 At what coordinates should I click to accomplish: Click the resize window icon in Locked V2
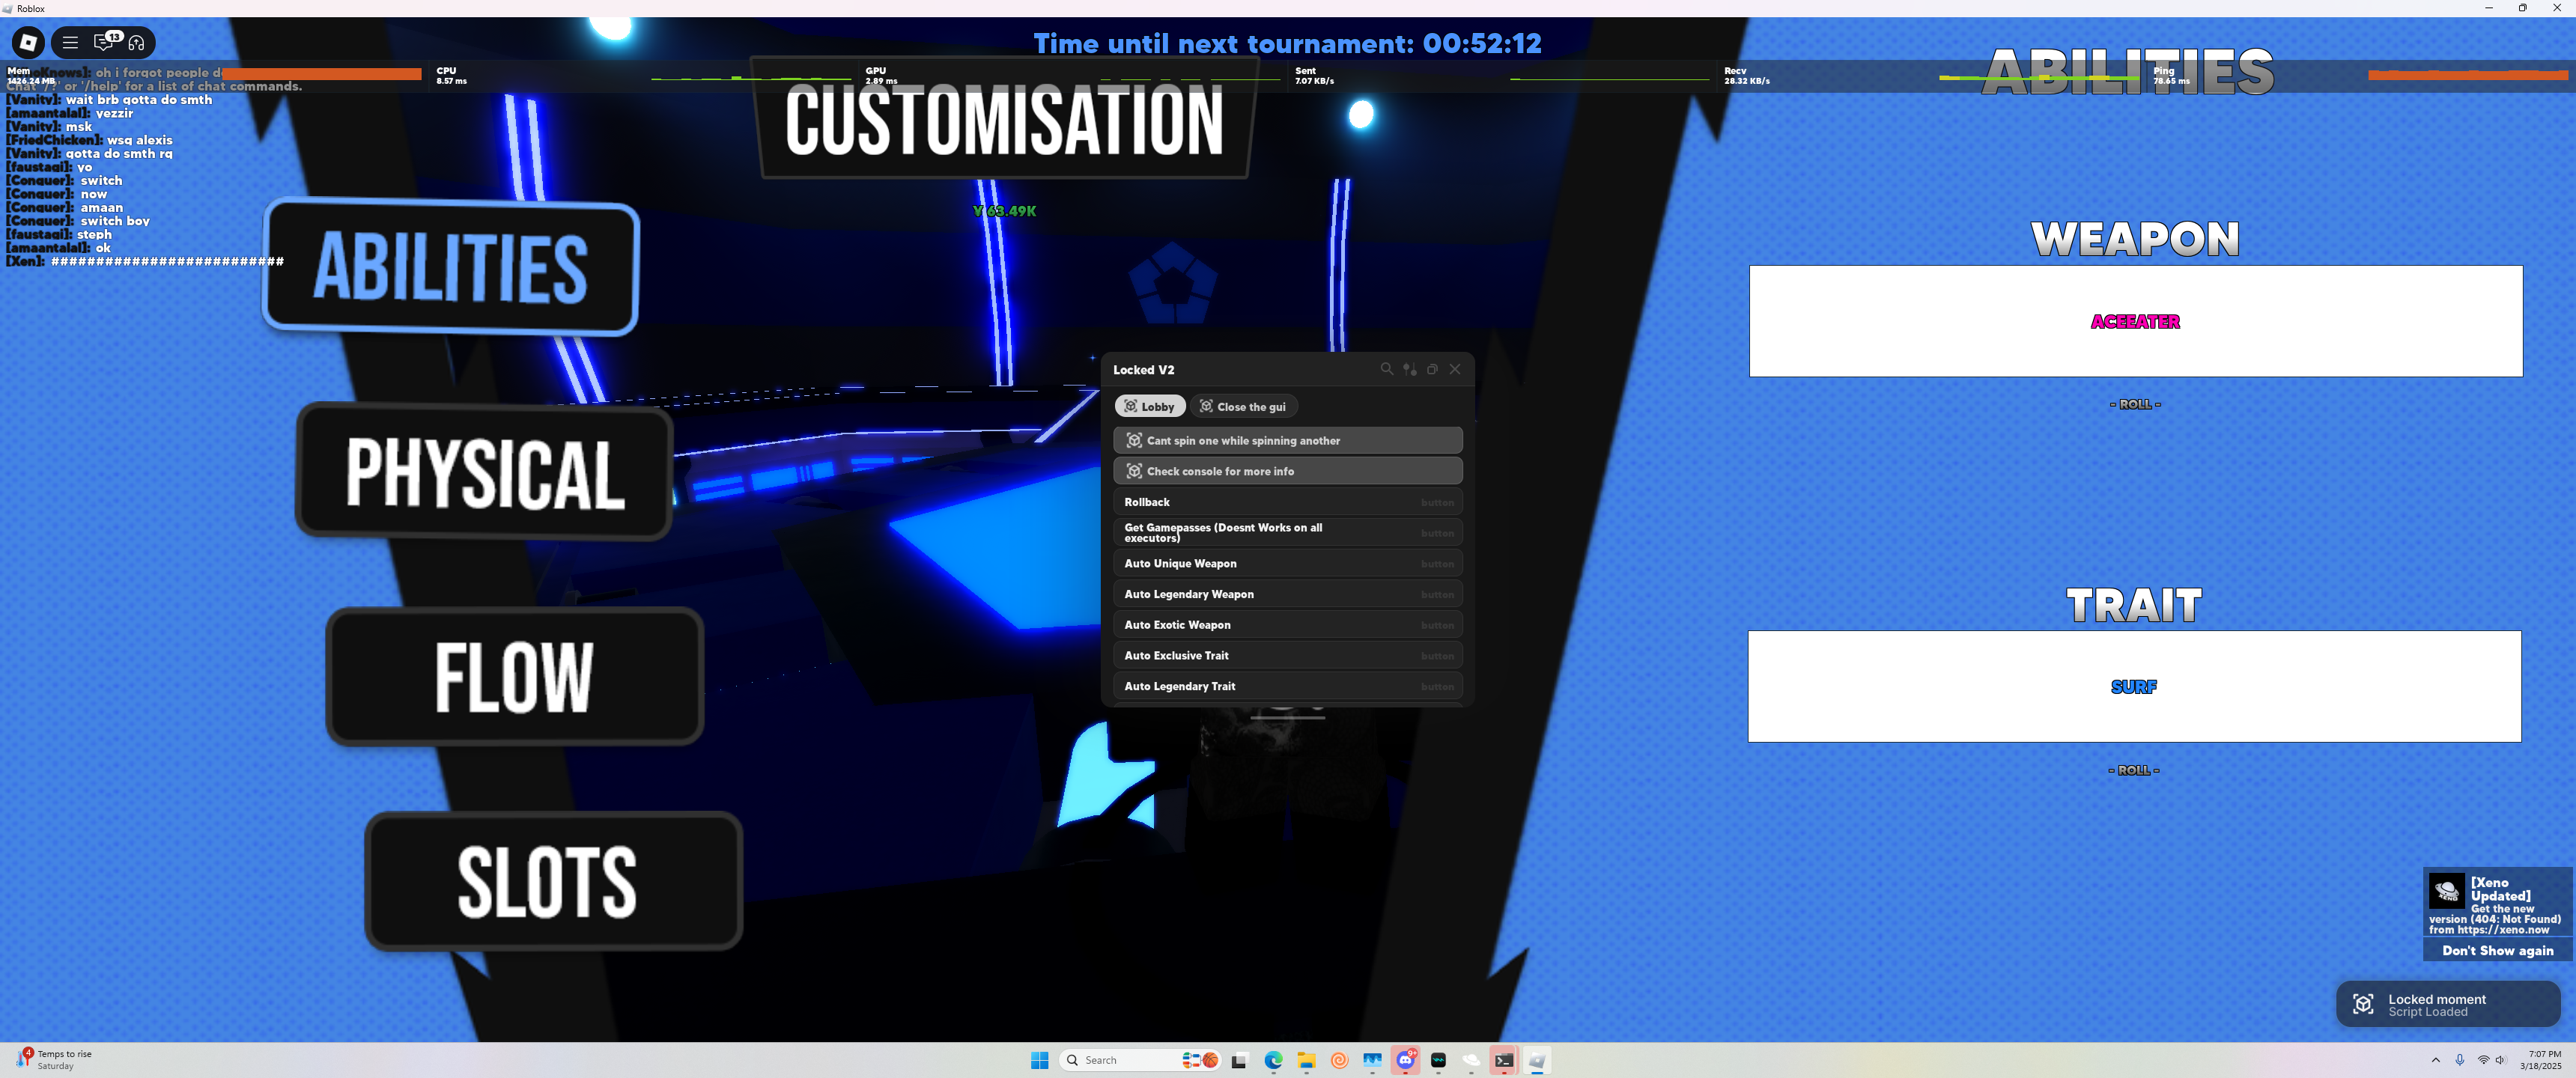[1432, 369]
